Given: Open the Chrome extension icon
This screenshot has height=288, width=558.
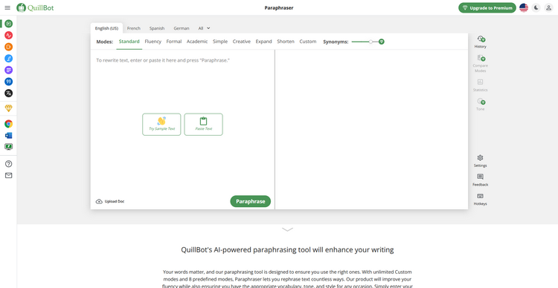Looking at the screenshot, I should [8, 124].
